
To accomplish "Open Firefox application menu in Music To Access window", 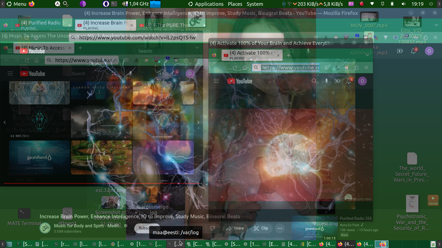I will pyautogui.click(x=196, y=60).
